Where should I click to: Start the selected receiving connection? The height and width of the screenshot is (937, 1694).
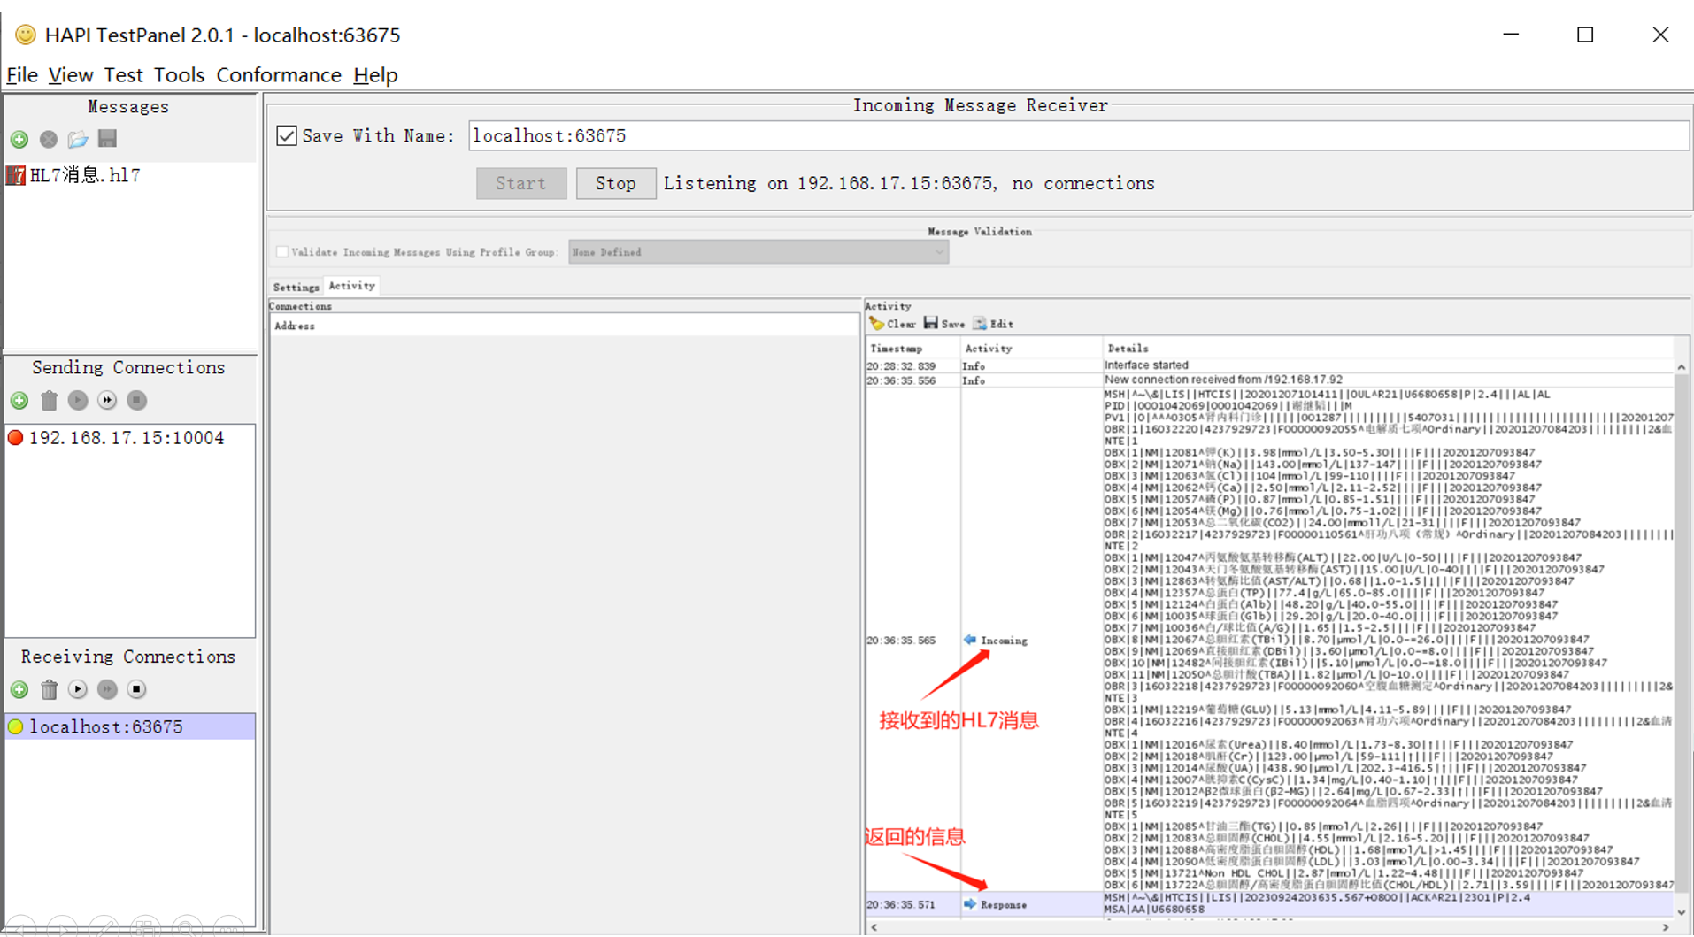78,690
